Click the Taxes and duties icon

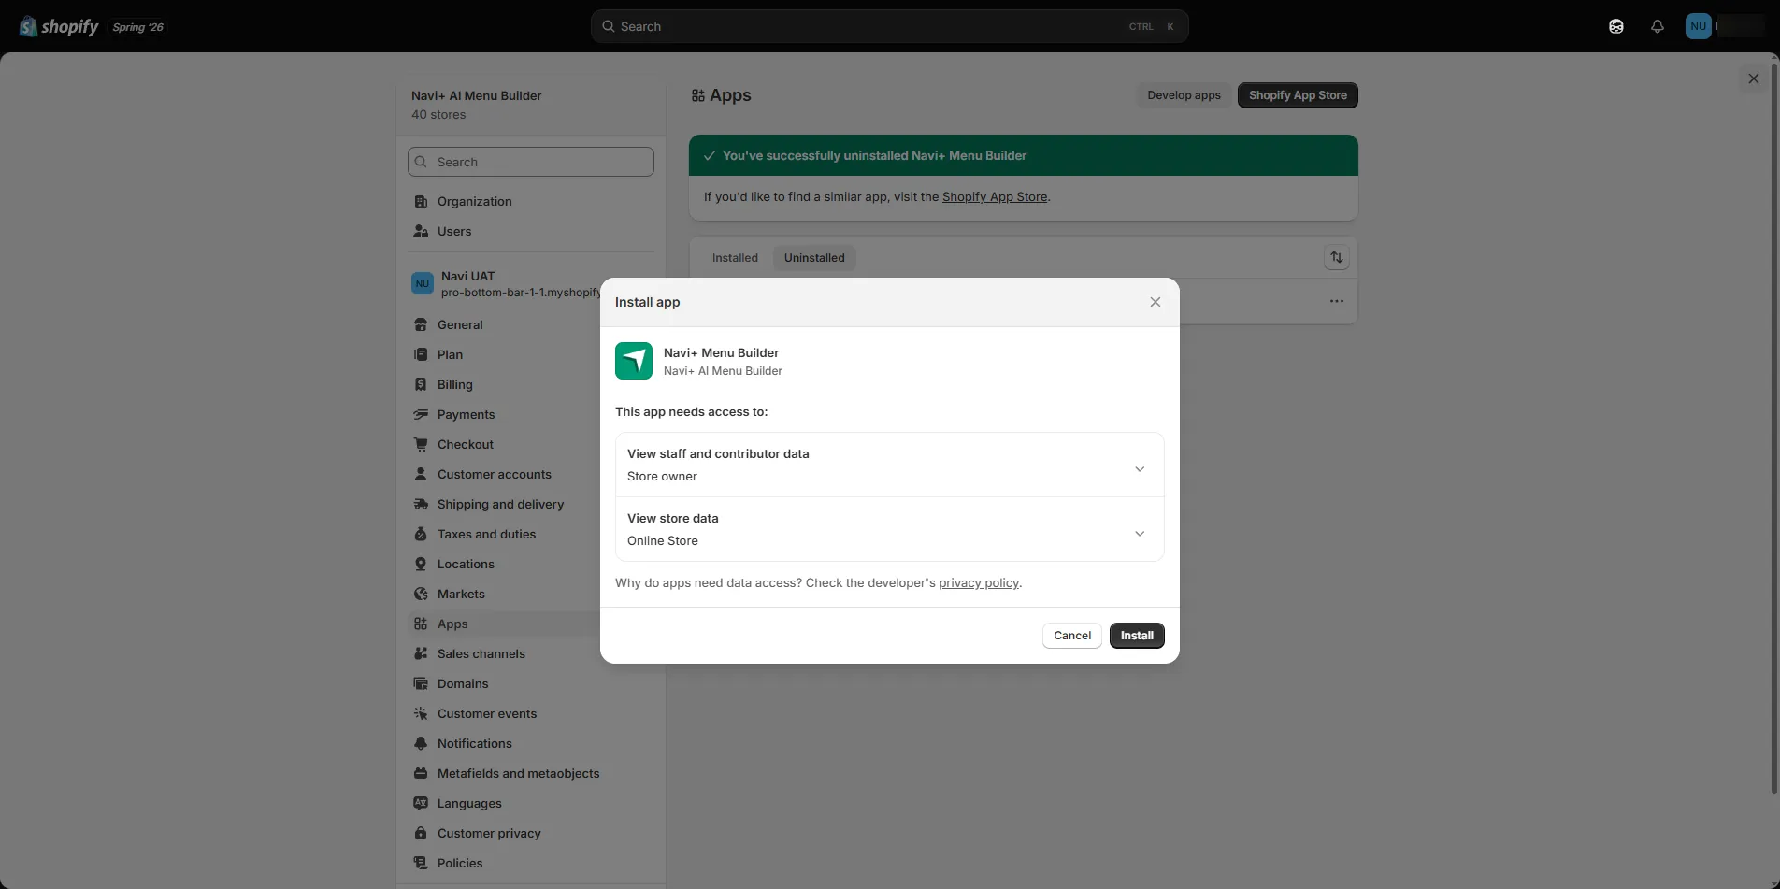click(x=421, y=534)
